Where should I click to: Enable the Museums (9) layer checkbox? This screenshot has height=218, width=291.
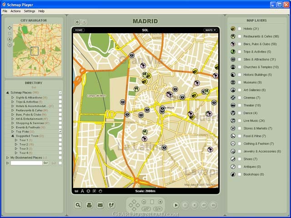tap(240, 82)
